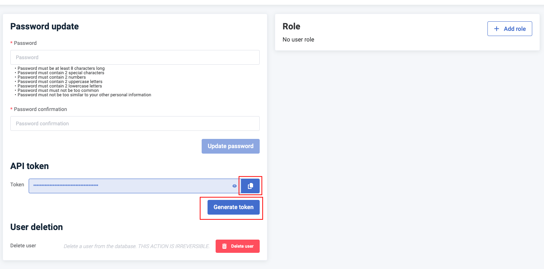Click the Update password button

click(x=230, y=146)
